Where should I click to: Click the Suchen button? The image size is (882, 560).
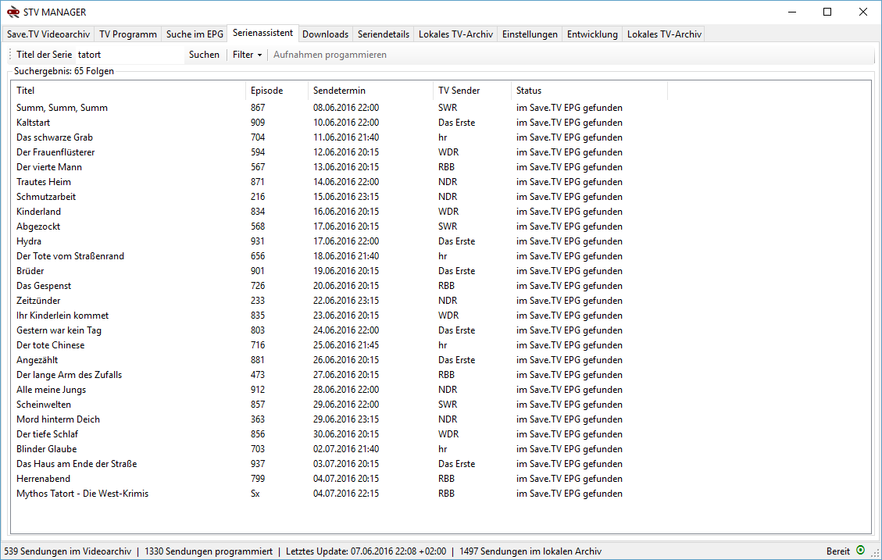[x=204, y=55]
